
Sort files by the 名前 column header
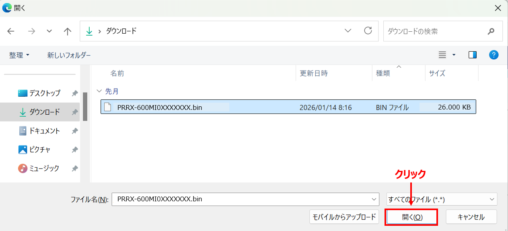tap(117, 73)
